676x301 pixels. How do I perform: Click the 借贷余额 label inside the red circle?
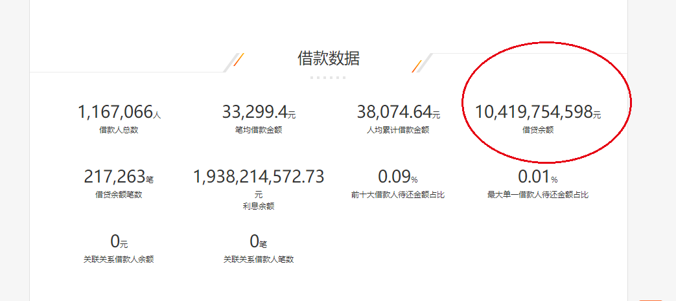click(538, 129)
